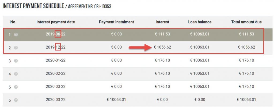Click the 2020-01-22 date in row 3
Viewport: 274px width, 108px height.
coord(56,60)
